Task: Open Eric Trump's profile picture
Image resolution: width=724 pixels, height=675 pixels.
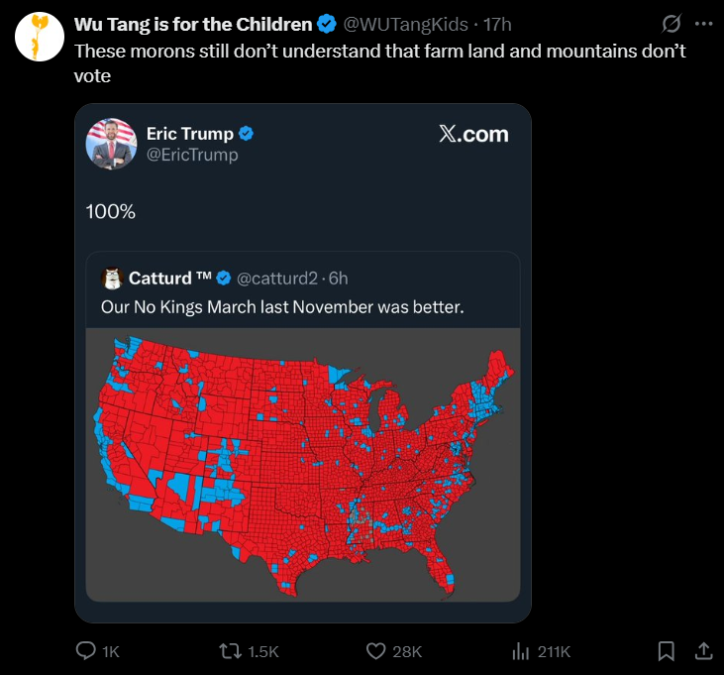Action: tap(111, 144)
